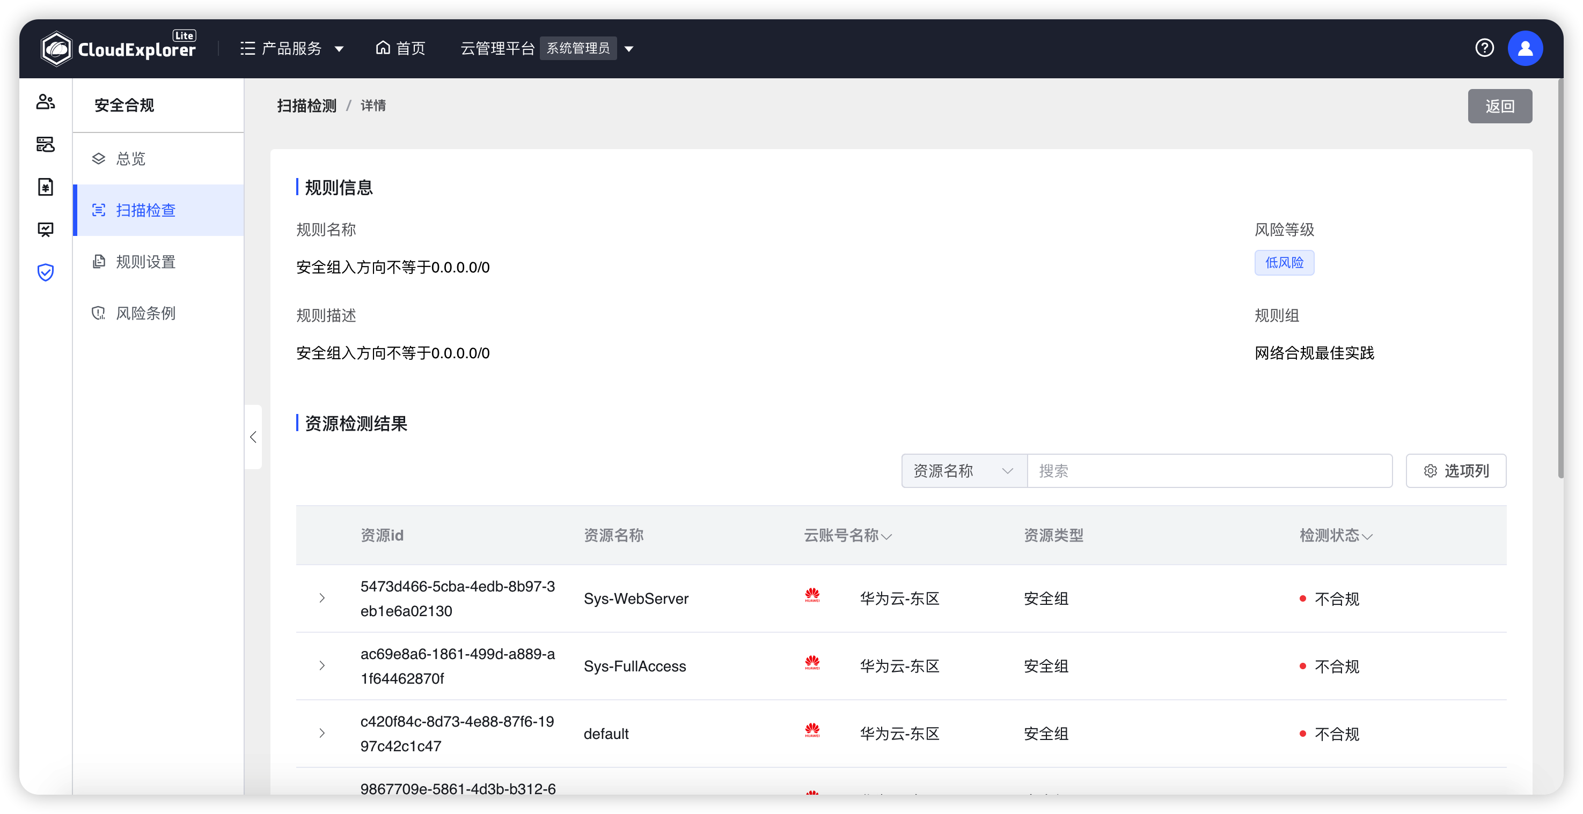Expand the Sys-WebServer resource row
Viewport: 1583px width, 814px height.
pyautogui.click(x=321, y=598)
